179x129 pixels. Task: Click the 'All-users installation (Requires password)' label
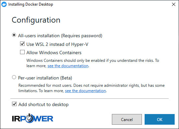click(x=60, y=36)
